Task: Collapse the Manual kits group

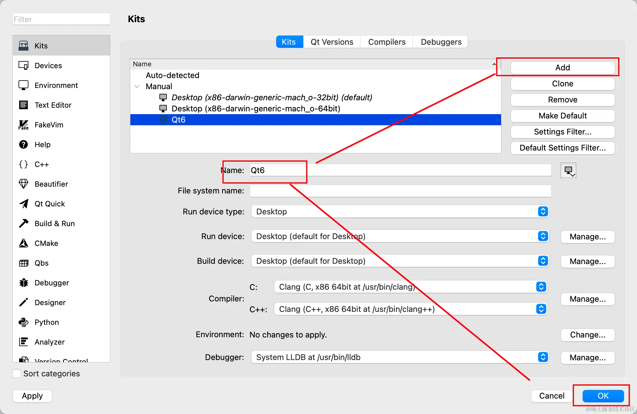Action: [137, 86]
